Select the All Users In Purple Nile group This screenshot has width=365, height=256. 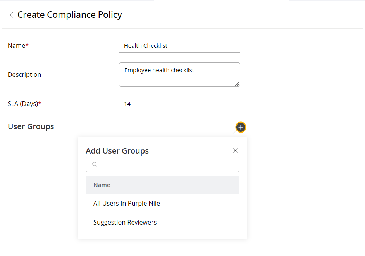127,203
